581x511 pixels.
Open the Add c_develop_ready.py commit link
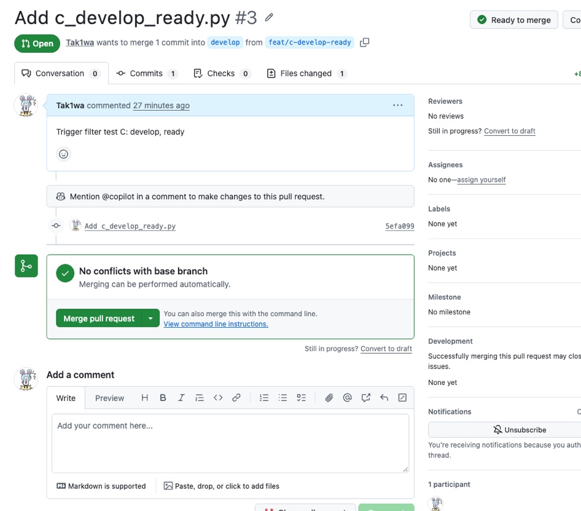click(x=130, y=226)
